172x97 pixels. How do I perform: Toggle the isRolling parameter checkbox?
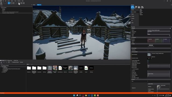pyautogui.click(x=148, y=50)
